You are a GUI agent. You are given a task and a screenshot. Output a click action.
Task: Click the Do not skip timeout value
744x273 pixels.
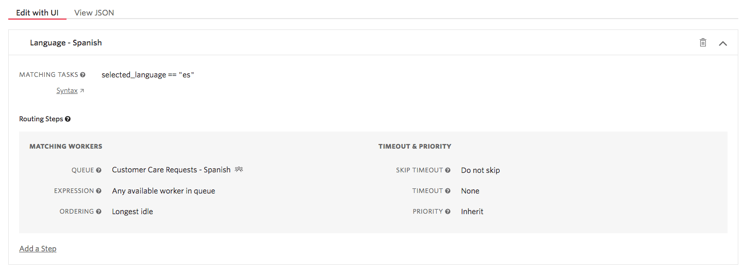481,170
